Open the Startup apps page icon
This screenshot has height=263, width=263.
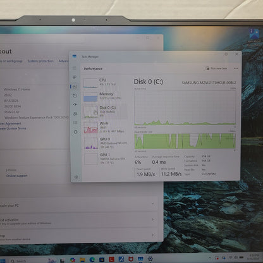coord(75,104)
